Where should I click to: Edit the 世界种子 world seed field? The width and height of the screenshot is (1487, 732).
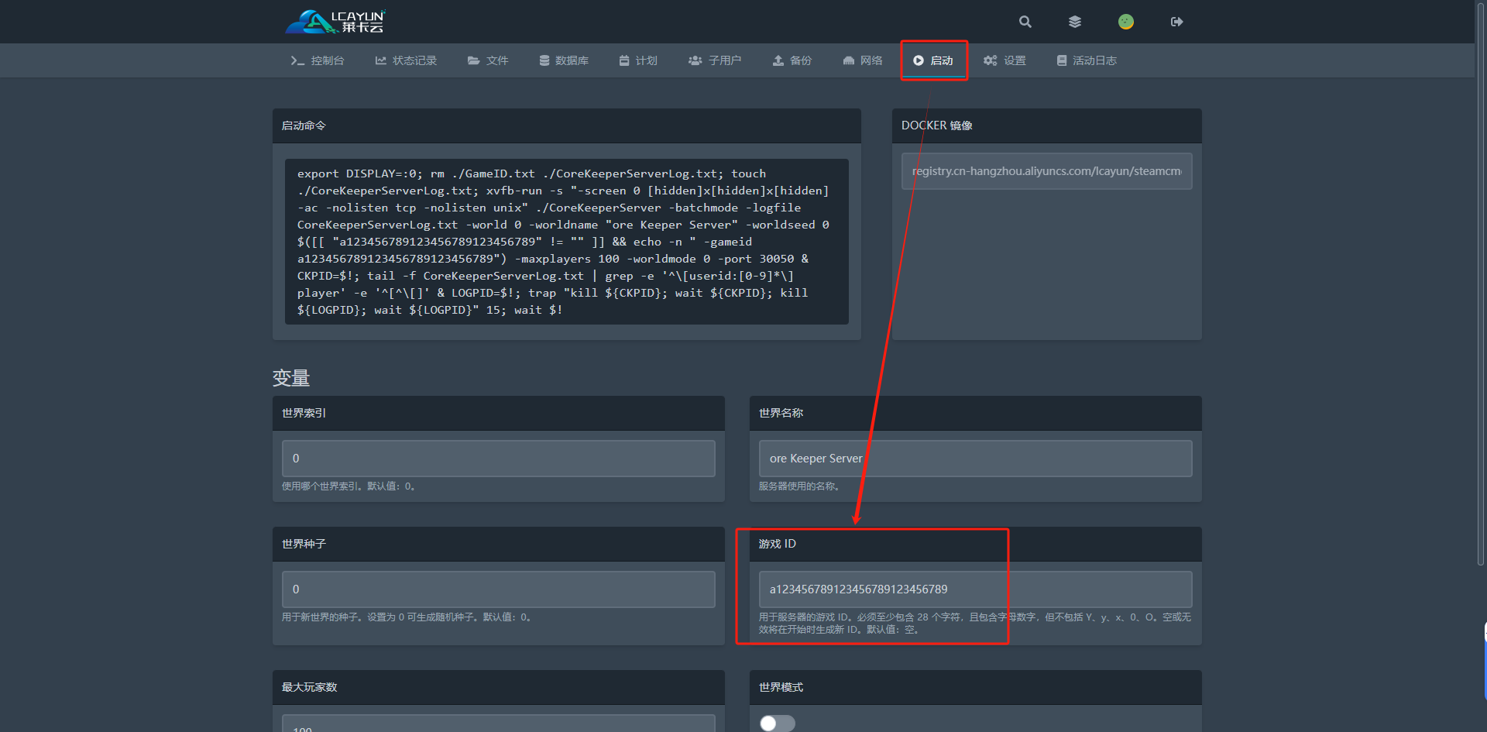499,589
